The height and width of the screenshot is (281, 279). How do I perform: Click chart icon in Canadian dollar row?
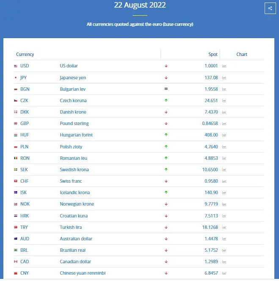(x=224, y=262)
